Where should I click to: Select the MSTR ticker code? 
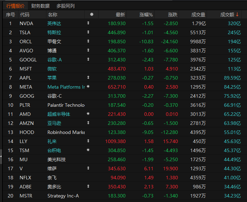[26, 196]
